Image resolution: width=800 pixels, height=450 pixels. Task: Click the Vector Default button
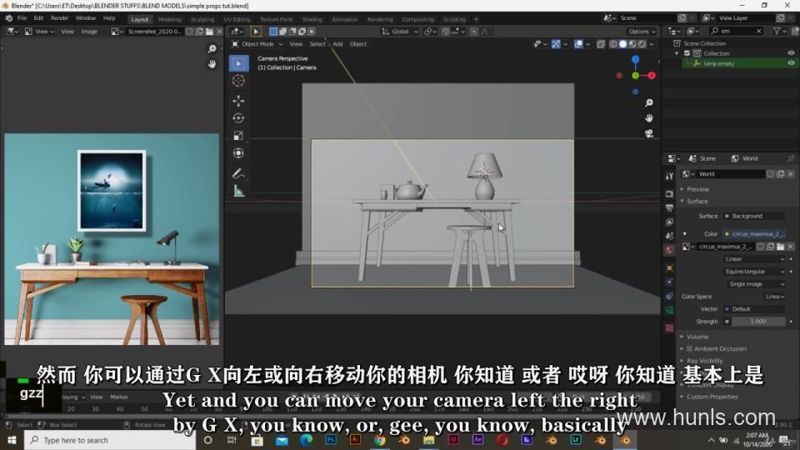[754, 309]
